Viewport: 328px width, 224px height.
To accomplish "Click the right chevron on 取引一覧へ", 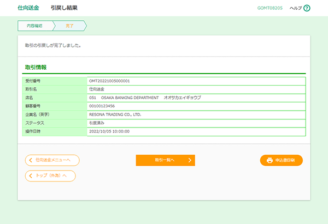I will pos(190,160).
